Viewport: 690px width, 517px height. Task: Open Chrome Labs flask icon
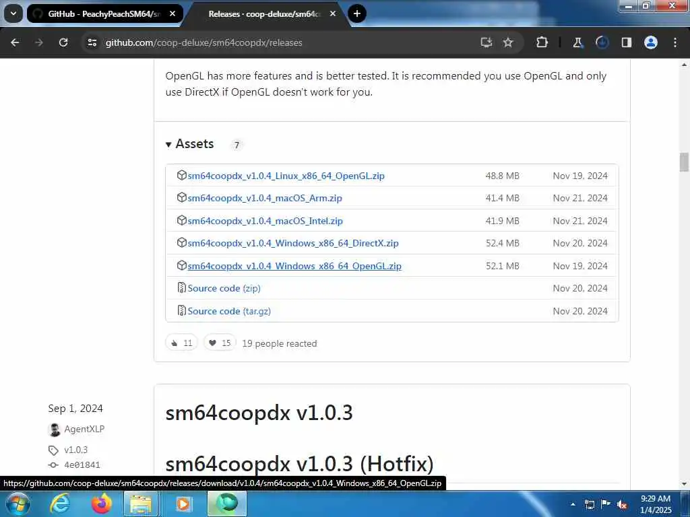[577, 42]
